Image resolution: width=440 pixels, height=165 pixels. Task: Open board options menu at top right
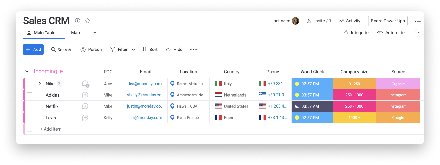pyautogui.click(x=418, y=21)
